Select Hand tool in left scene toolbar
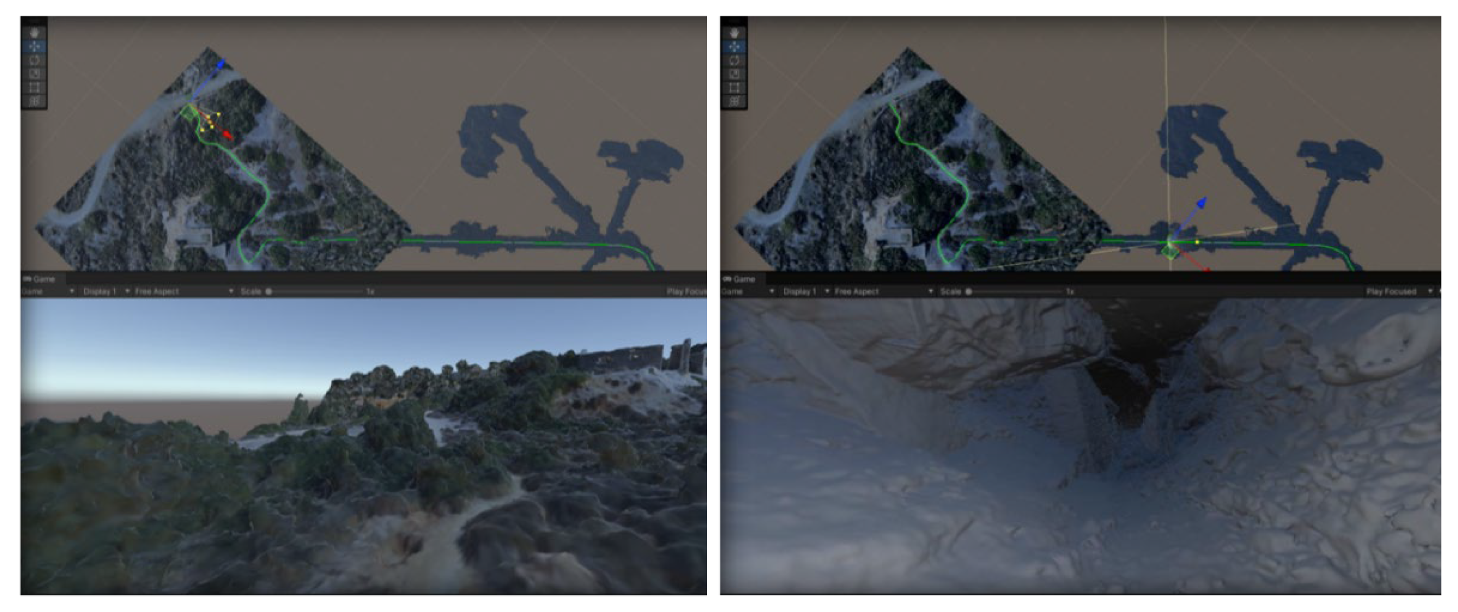 (x=35, y=33)
